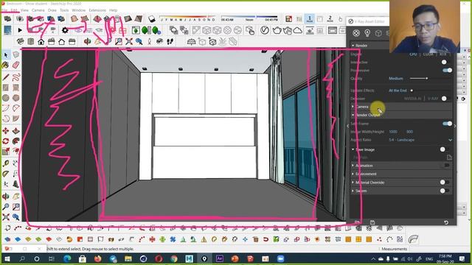Click the save settings icon at panel bottom
472x265 pixels.
[x=372, y=222]
